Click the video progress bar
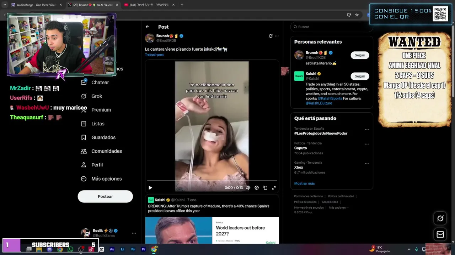The height and width of the screenshot is (255, 455). tap(212, 181)
